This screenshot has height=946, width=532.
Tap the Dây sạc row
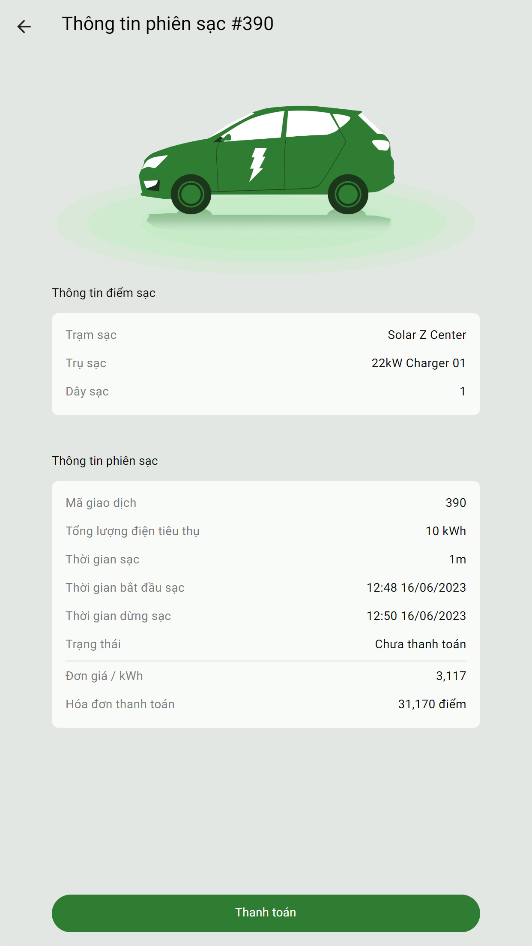tap(266, 392)
